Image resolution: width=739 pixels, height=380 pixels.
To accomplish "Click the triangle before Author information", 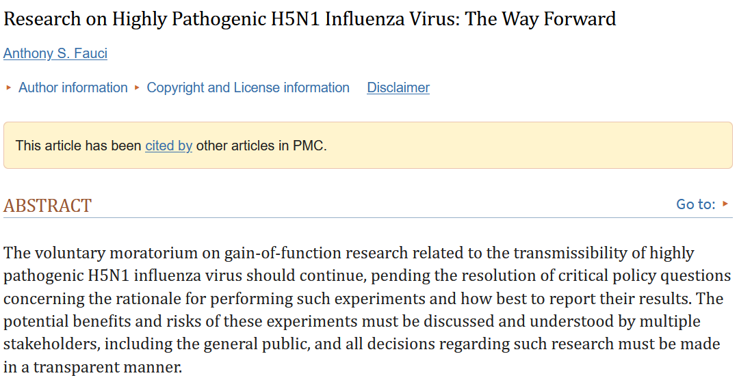I will [8, 87].
